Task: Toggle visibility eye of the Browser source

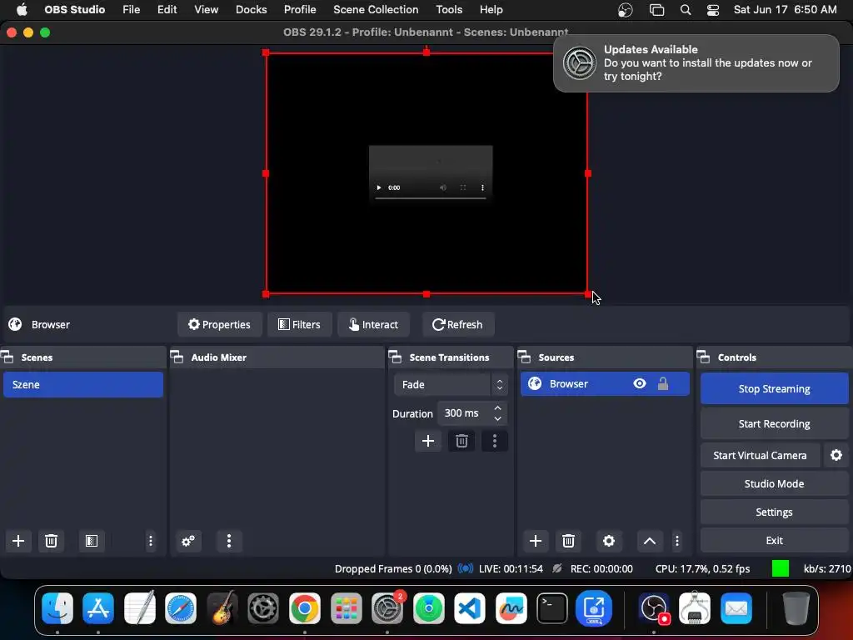Action: point(640,383)
